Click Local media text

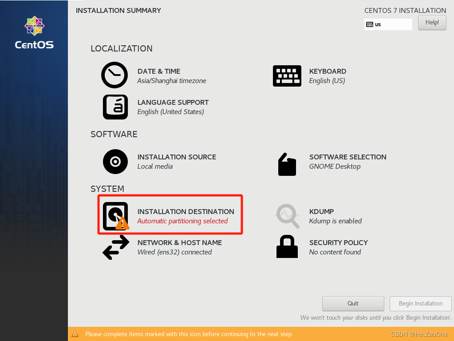(x=155, y=167)
